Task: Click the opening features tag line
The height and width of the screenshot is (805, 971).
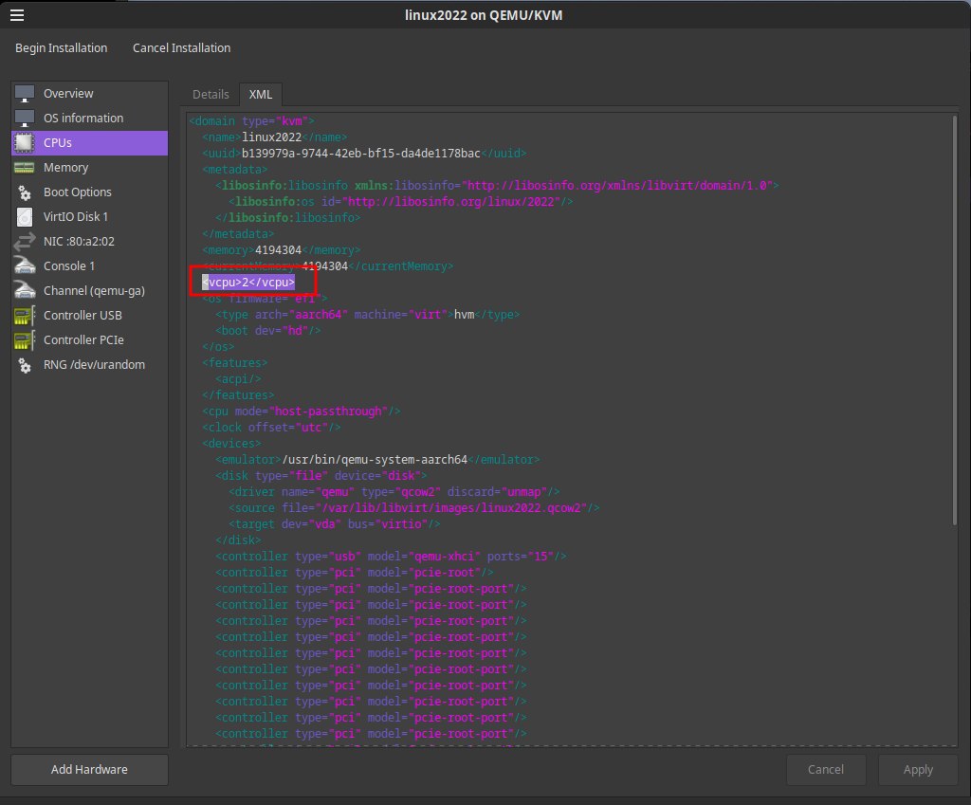Action: (235, 362)
